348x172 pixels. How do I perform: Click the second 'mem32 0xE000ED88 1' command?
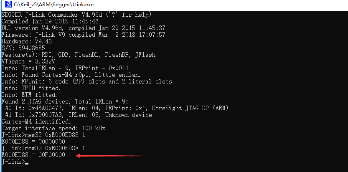(x=55, y=148)
